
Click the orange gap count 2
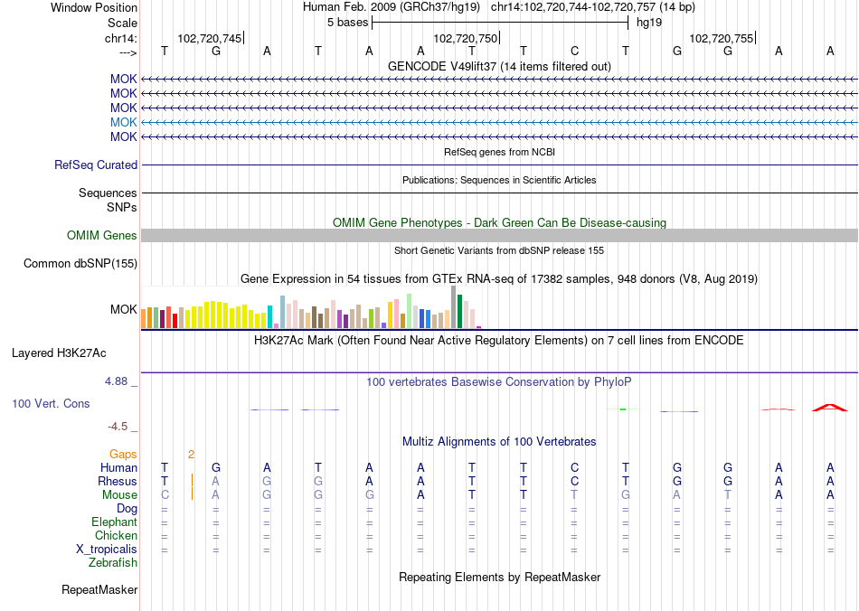[x=191, y=454]
